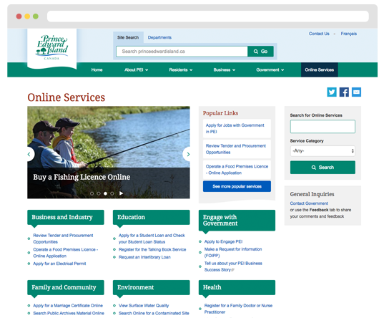Image resolution: width=384 pixels, height=318 pixels.
Task: Share page via email envelope icon
Action: (356, 92)
